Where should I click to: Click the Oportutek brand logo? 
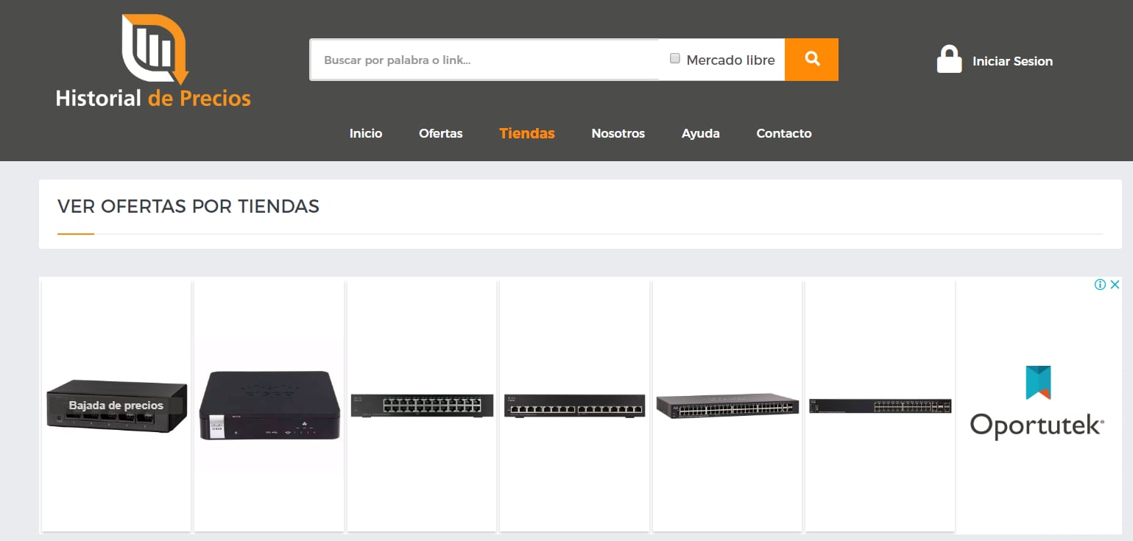coord(1037,405)
